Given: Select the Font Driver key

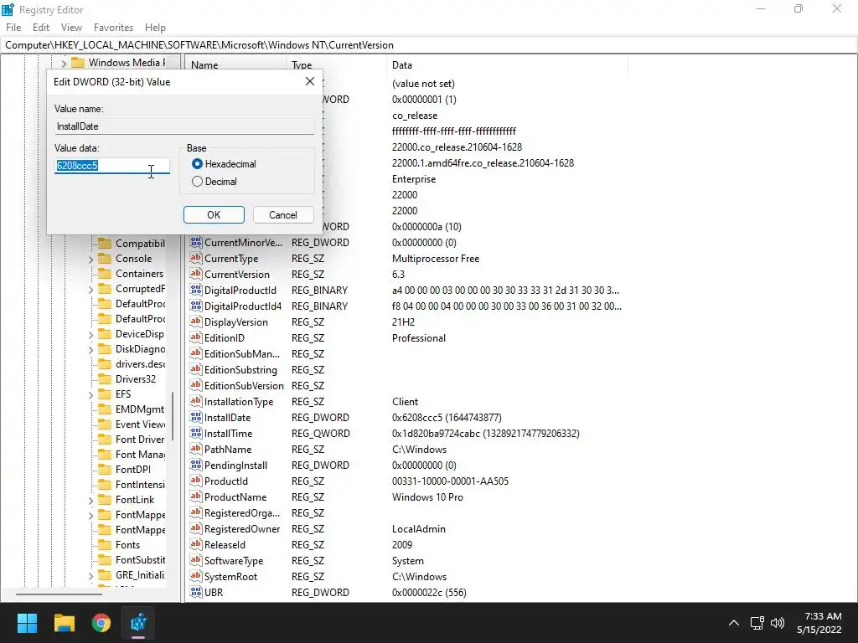Looking at the screenshot, I should pyautogui.click(x=140, y=439).
